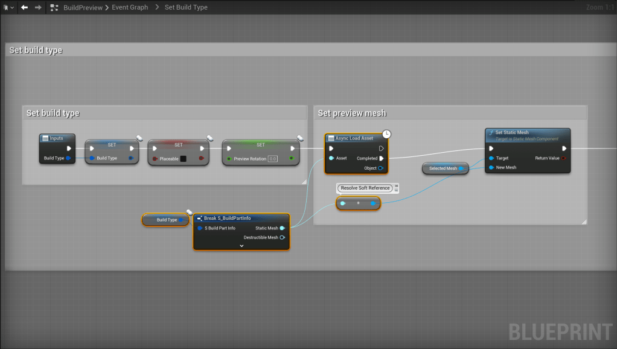The width and height of the screenshot is (617, 349).
Task: Toggle the Resolve Soft Reference comment bubble pin
Action: 397,188
